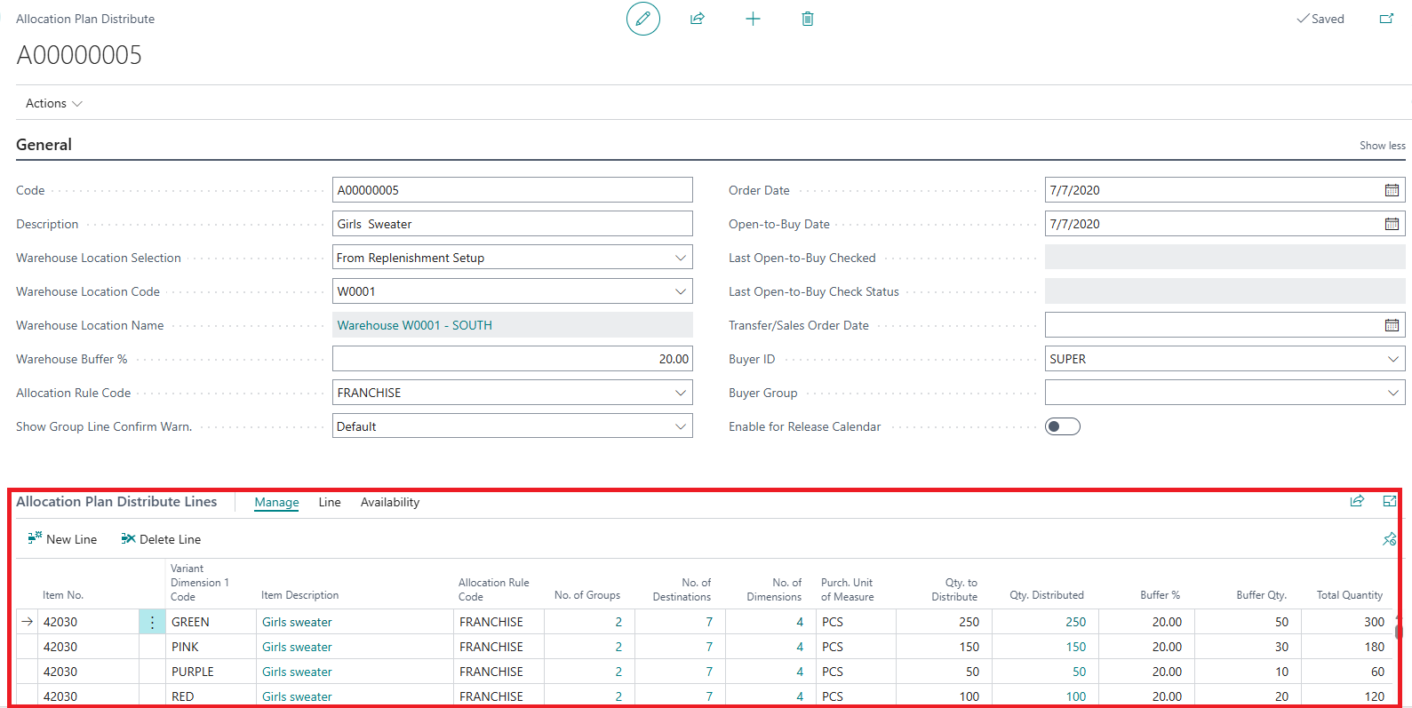Open the Allocation Rule Code dropdown

tap(680, 393)
